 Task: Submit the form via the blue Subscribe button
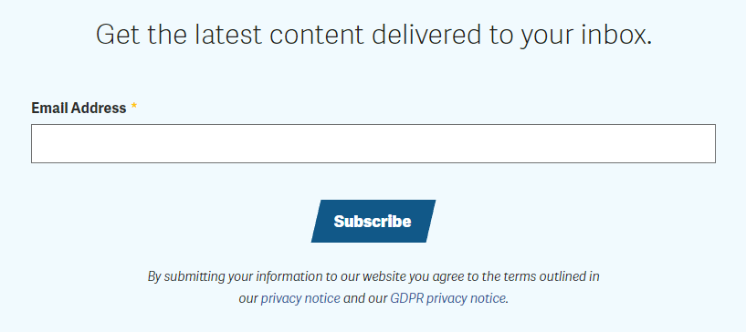click(373, 221)
